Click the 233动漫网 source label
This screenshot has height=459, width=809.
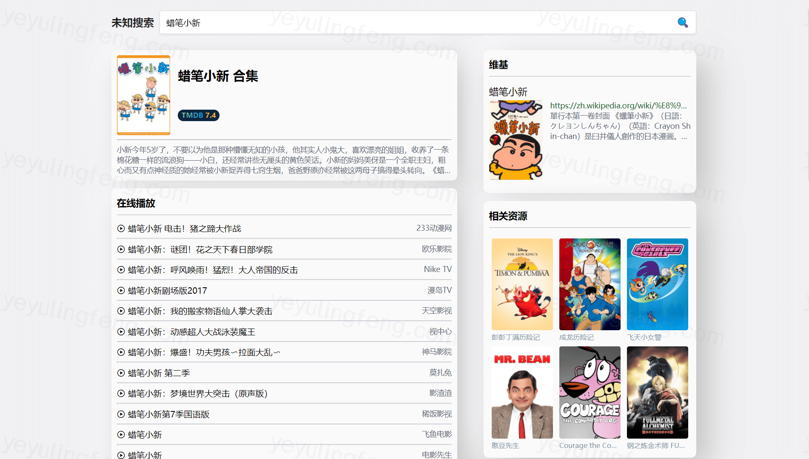click(434, 228)
